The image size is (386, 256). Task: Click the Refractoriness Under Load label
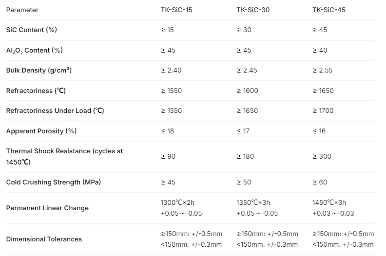tap(55, 110)
